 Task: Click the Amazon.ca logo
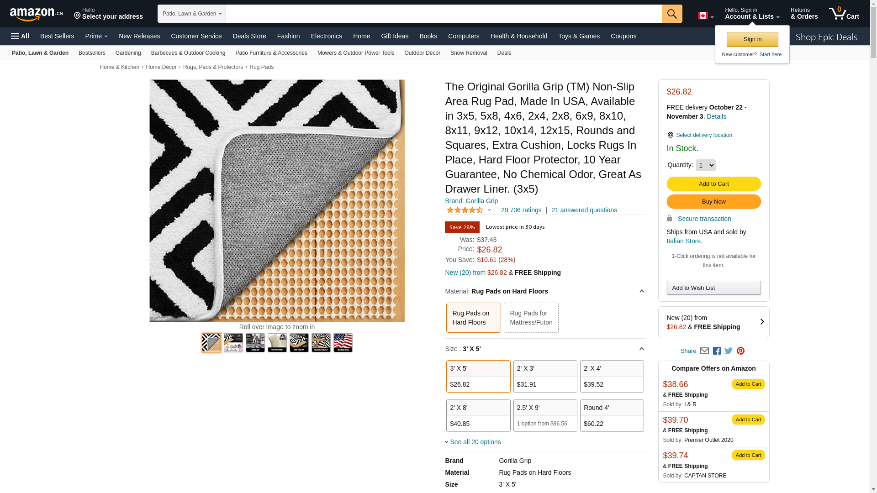pyautogui.click(x=37, y=14)
